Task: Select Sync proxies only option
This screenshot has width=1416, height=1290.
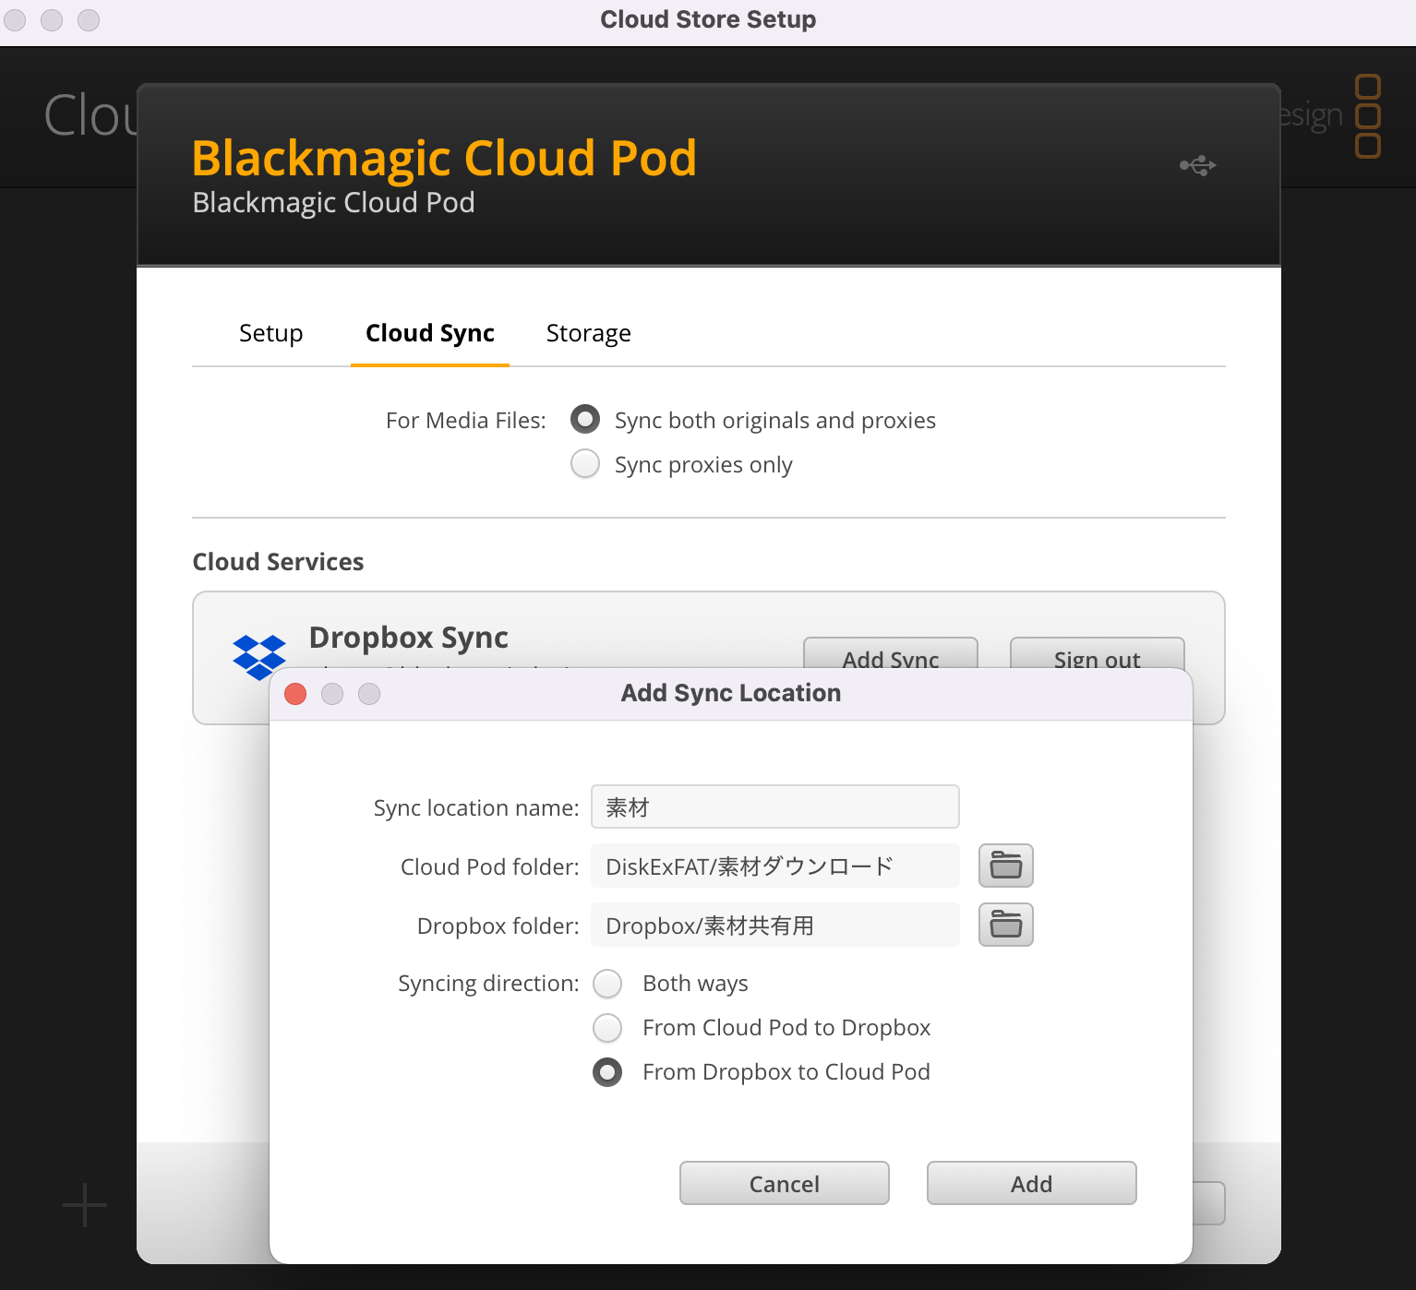Action: pos(585,464)
